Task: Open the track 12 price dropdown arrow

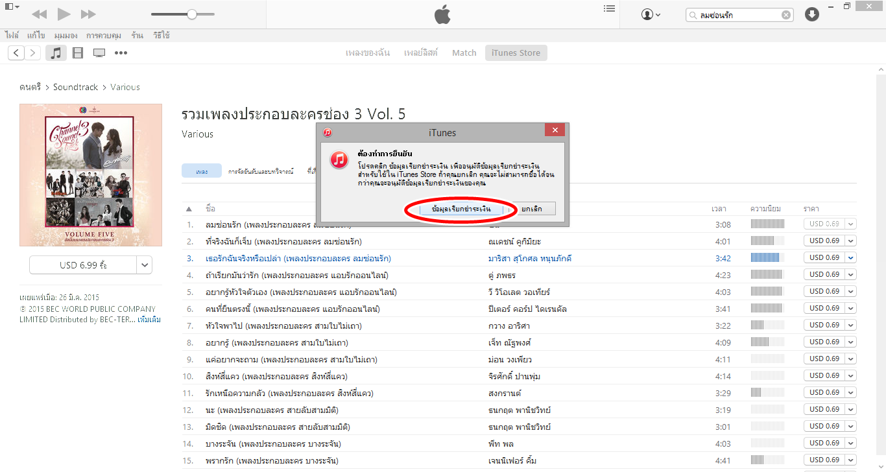Action: tap(850, 409)
